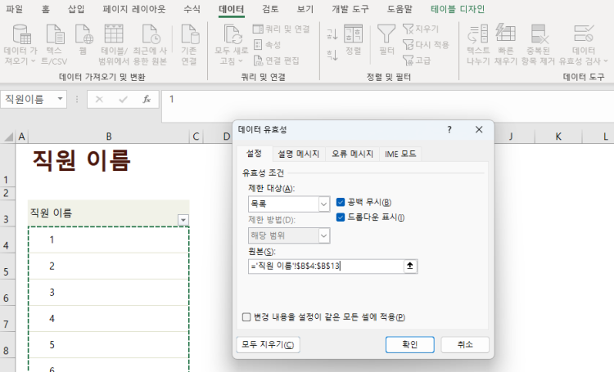614x372 pixels.
Task: Expand the Name Box dropdown arrow
Action: pos(61,99)
